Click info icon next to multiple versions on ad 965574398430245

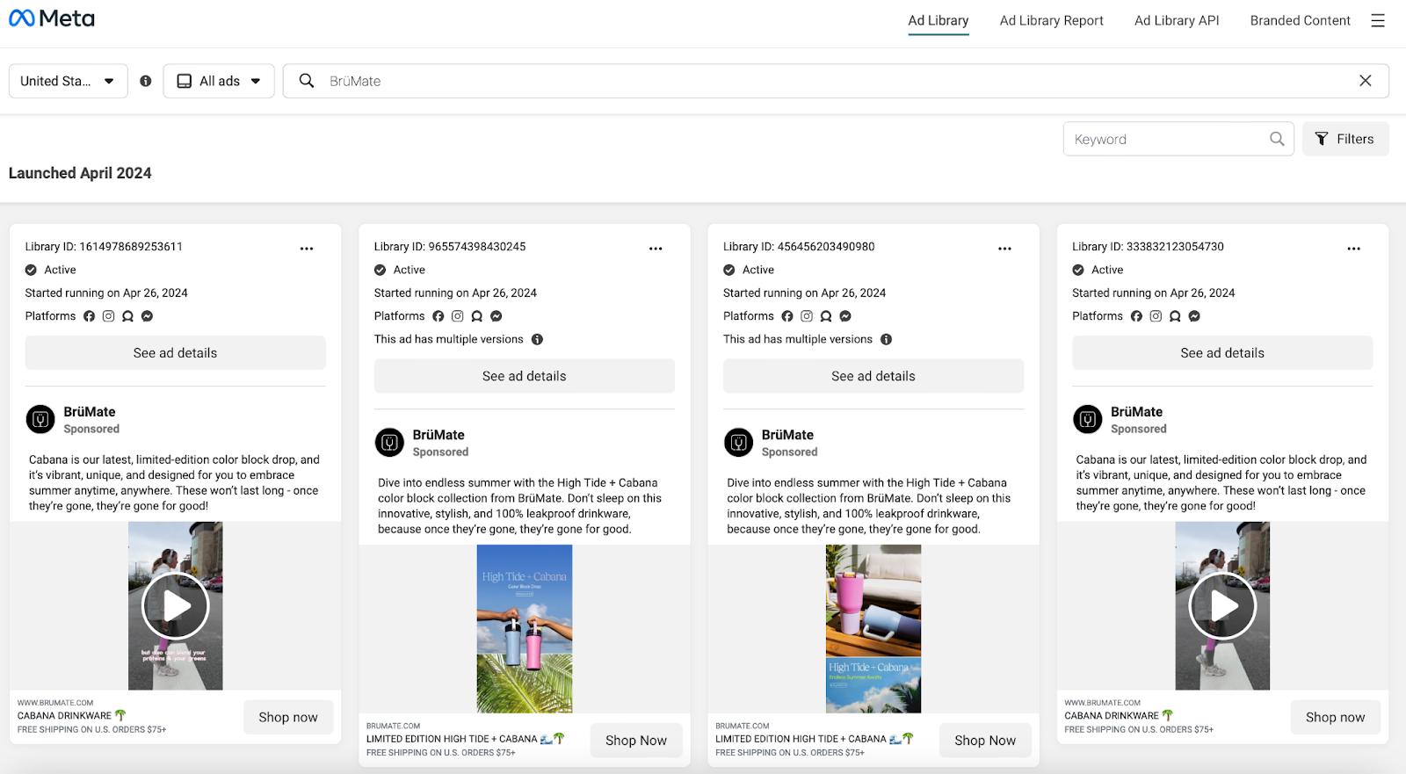tap(537, 339)
